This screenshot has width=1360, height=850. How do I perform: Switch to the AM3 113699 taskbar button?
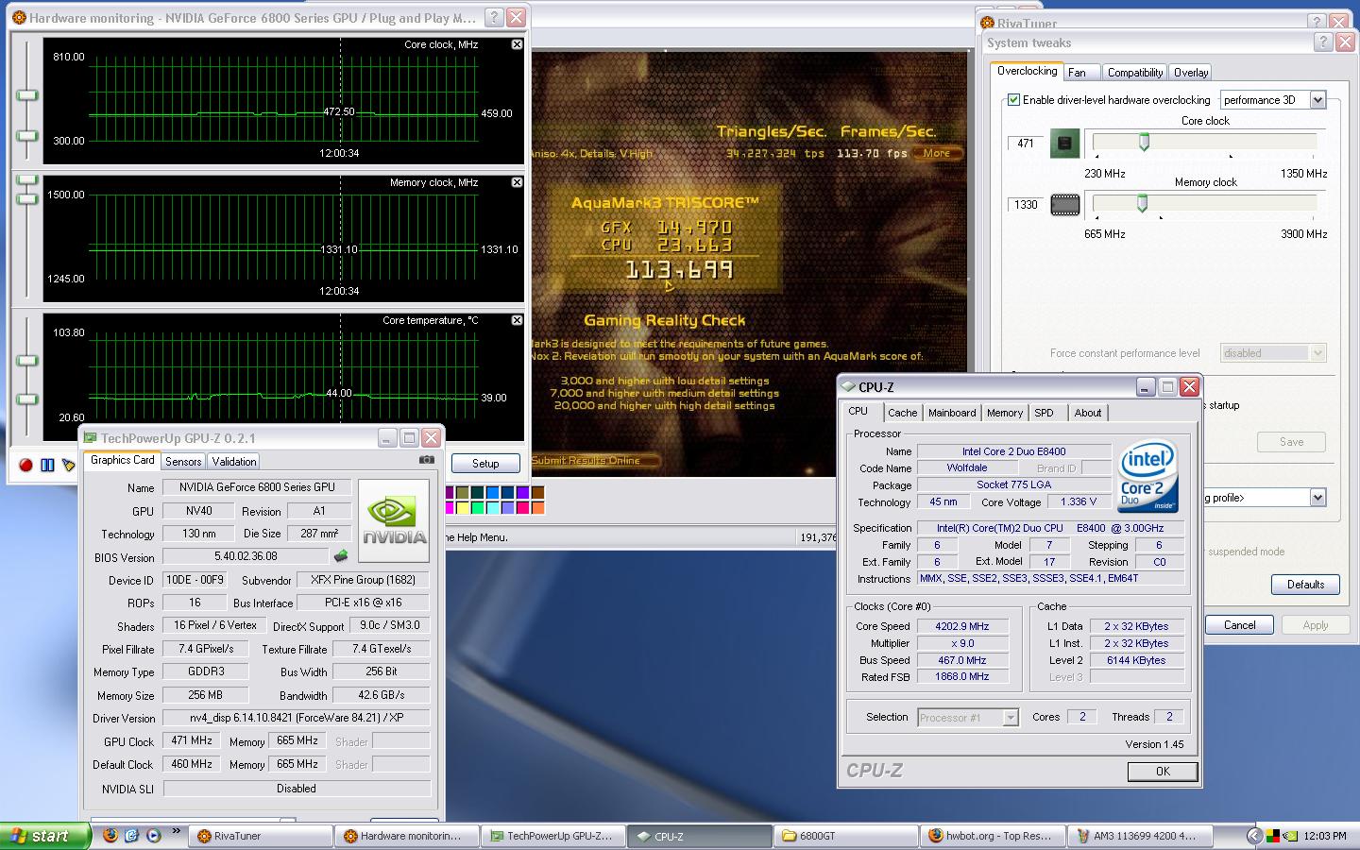(x=1139, y=836)
